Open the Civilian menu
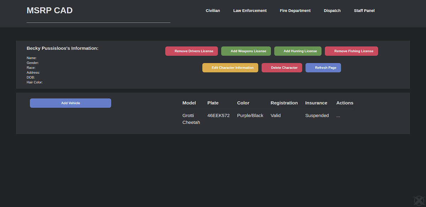This screenshot has width=426, height=207. pos(213,11)
